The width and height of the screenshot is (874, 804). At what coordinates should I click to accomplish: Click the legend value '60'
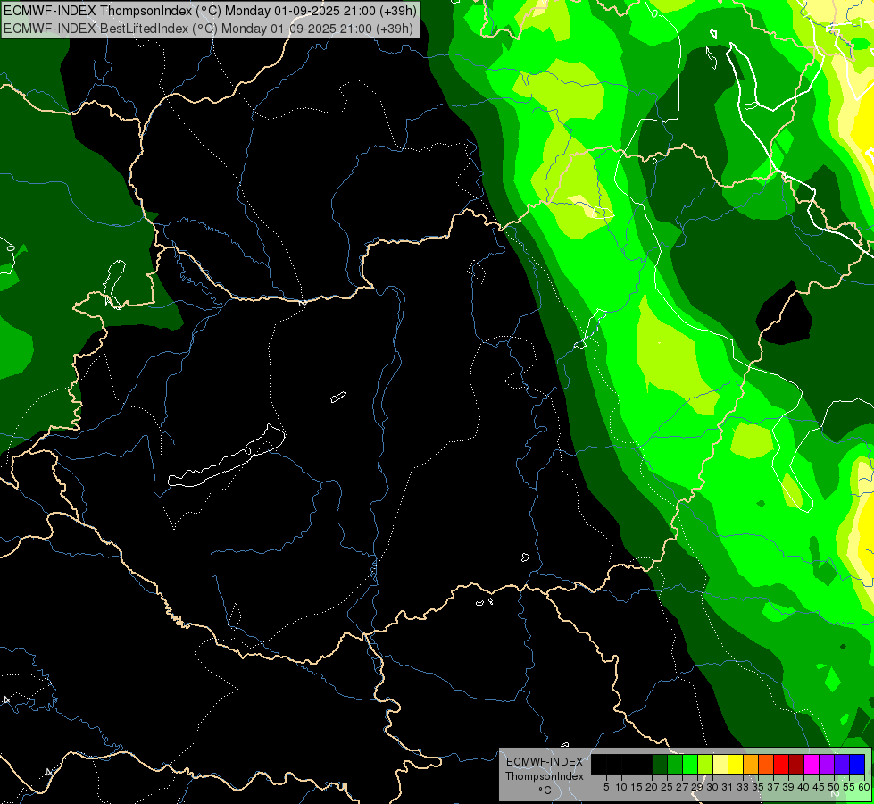point(863,787)
